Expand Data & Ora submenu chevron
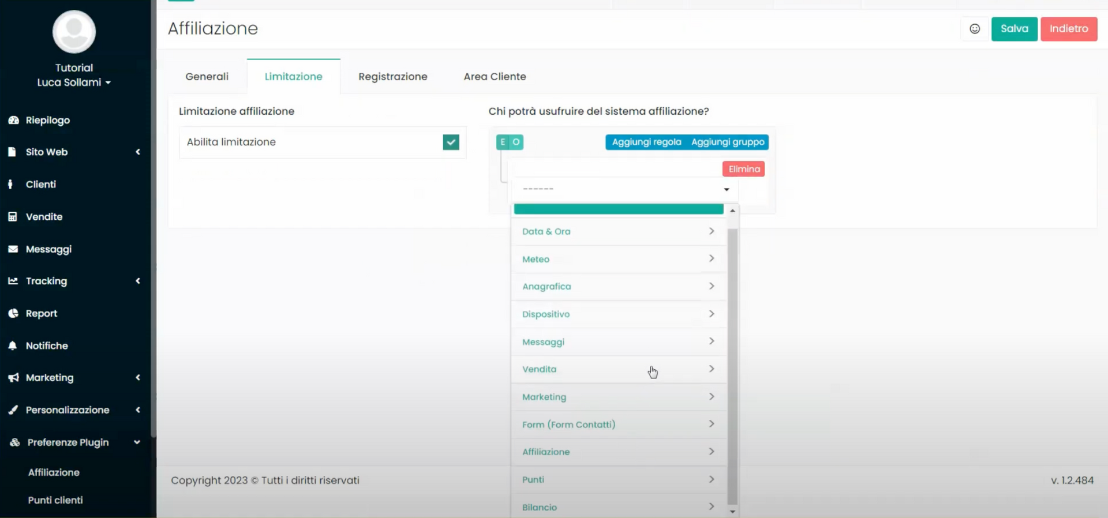 coord(712,231)
